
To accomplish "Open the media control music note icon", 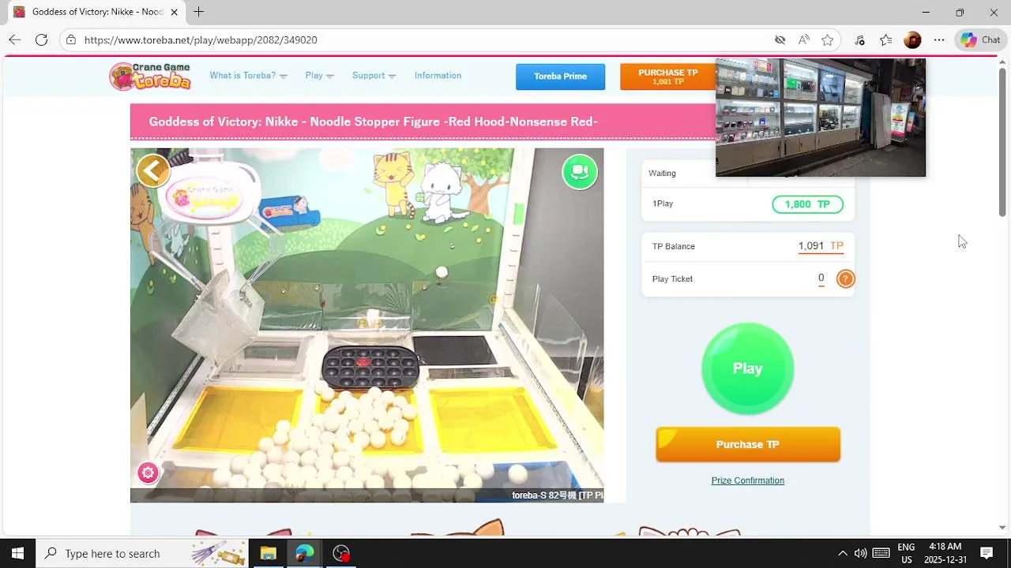I will 860,39.
